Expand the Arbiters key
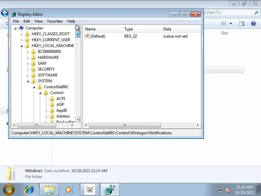 click(x=46, y=117)
